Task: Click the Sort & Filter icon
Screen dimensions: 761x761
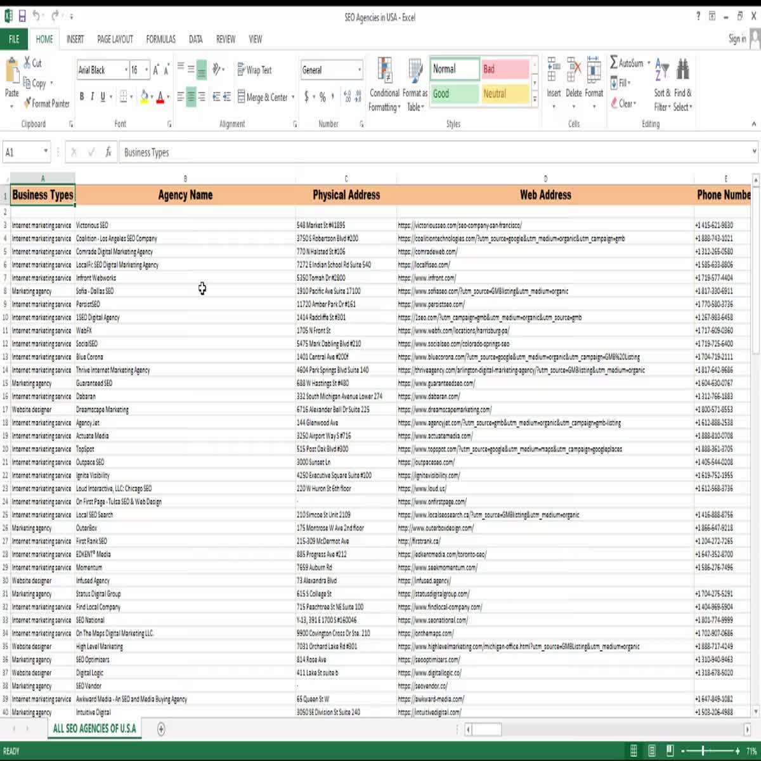Action: click(661, 70)
